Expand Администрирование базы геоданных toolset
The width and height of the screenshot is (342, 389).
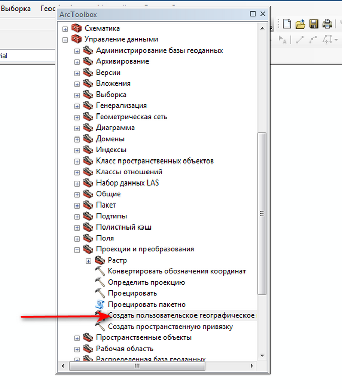pos(77,51)
